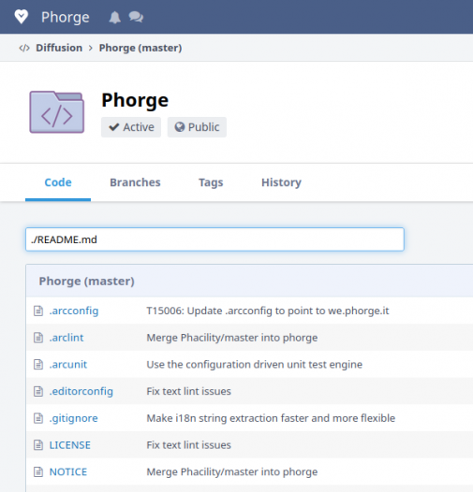Go to Diffusion breadcrumb link
Viewport: 473px width, 492px height.
(x=59, y=48)
